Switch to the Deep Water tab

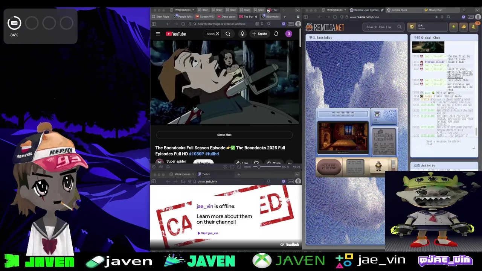pos(226,17)
